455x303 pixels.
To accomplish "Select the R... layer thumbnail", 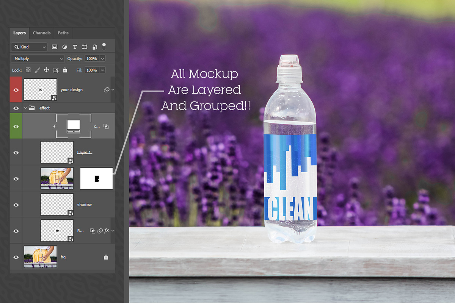I will coord(57,231).
